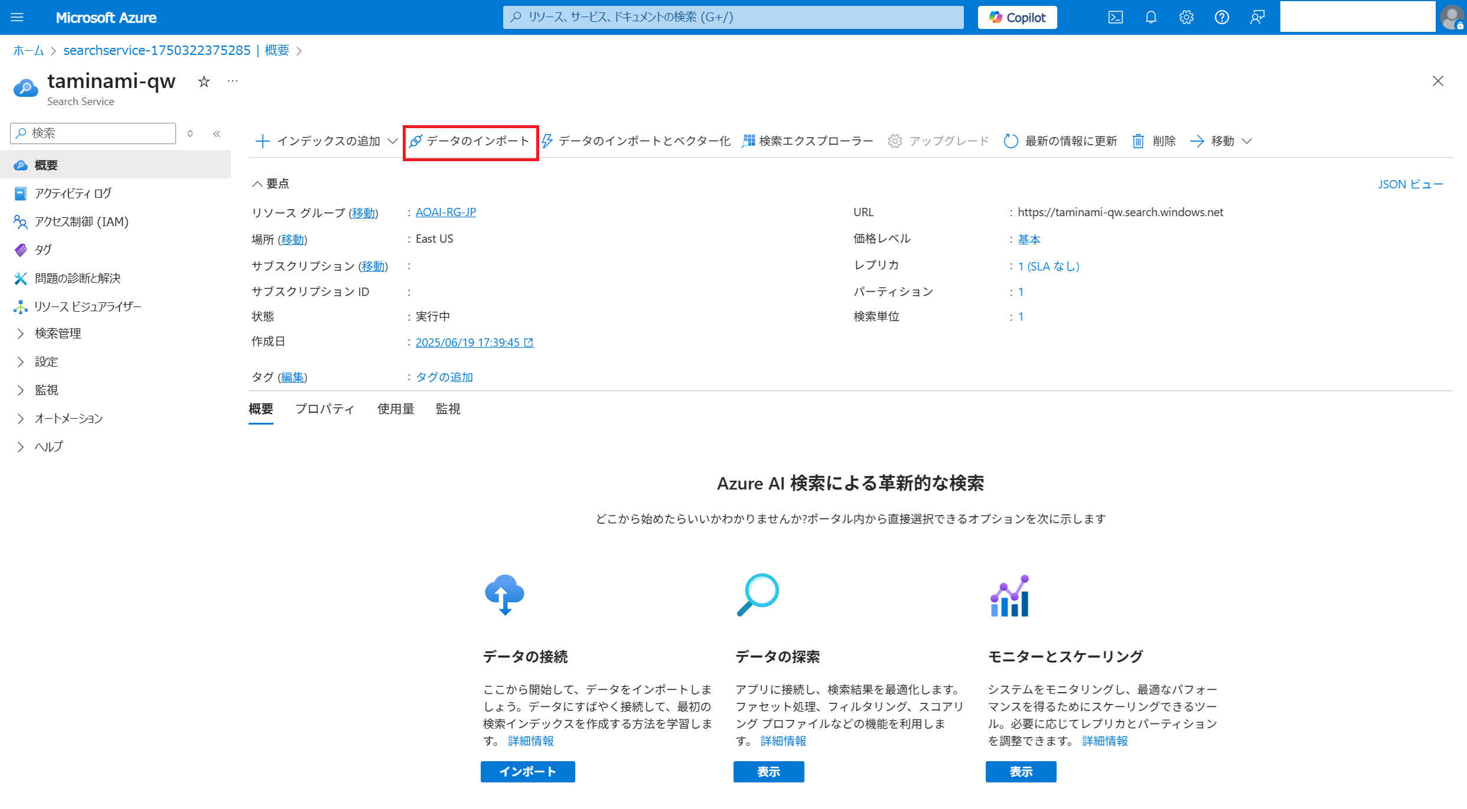Open 検索エクスプローラー from toolbar
The height and width of the screenshot is (809, 1467).
pos(807,141)
